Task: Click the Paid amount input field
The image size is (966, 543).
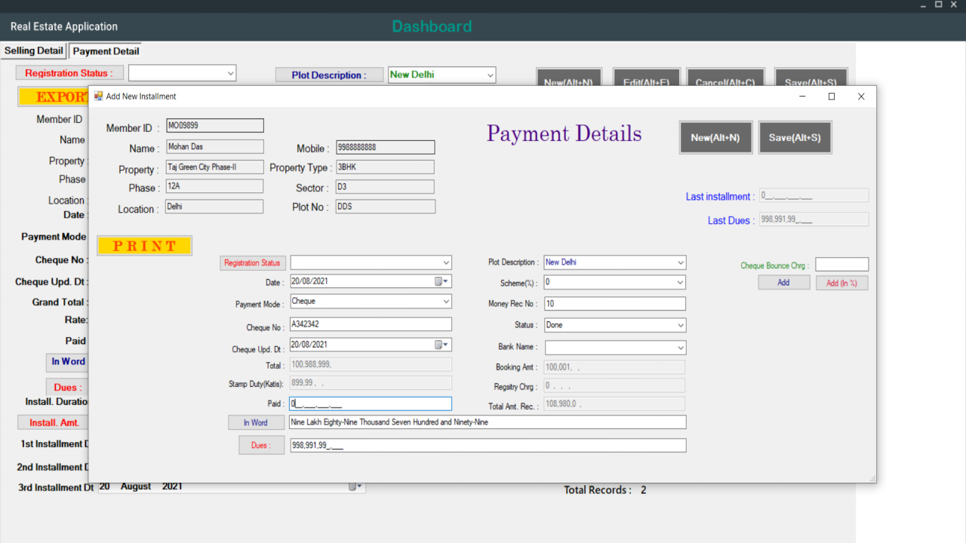Action: tap(371, 403)
